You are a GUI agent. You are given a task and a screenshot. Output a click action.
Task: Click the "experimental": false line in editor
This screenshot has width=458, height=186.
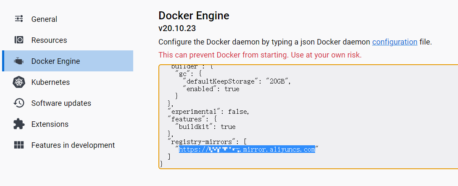(x=208, y=111)
